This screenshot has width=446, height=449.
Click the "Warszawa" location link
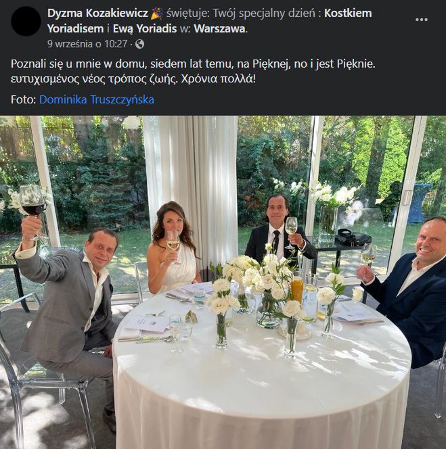tap(219, 28)
